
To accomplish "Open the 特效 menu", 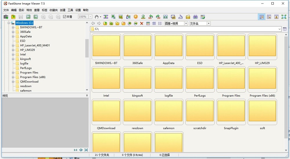I will point(29,10).
